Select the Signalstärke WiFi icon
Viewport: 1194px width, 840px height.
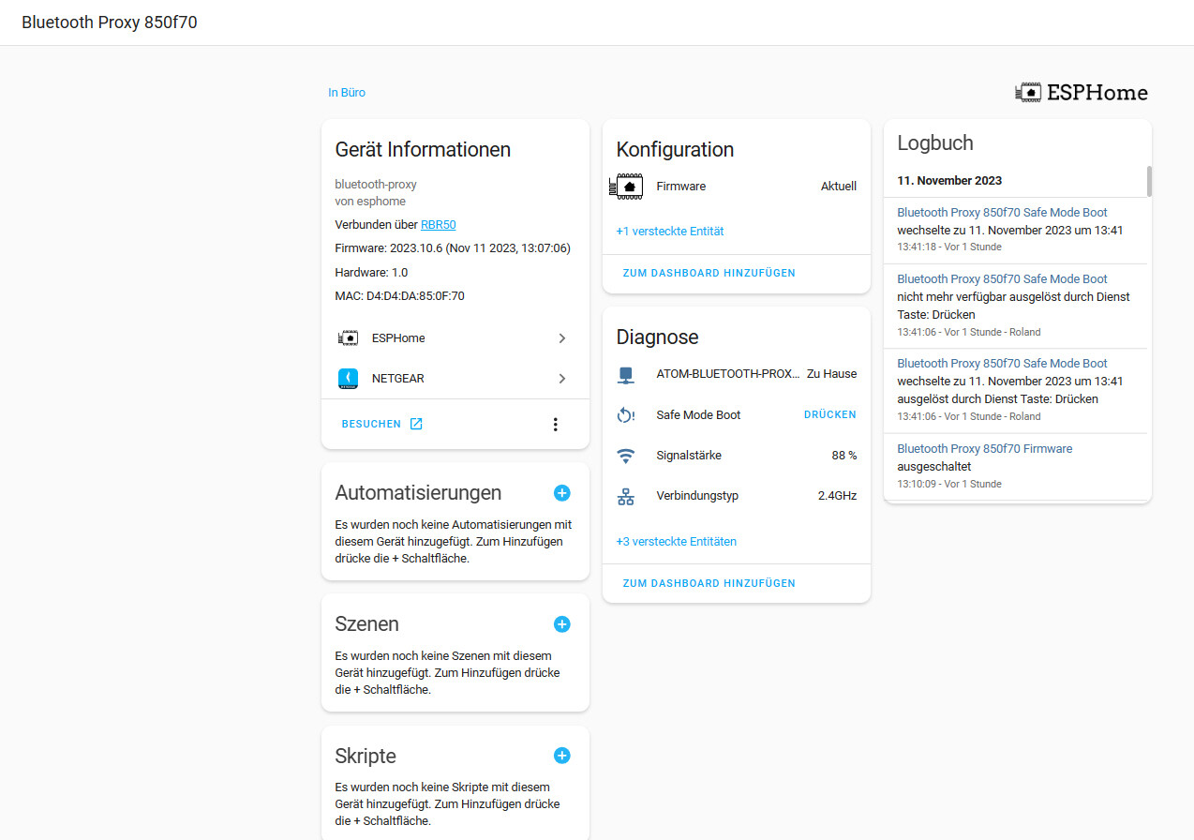(x=626, y=455)
